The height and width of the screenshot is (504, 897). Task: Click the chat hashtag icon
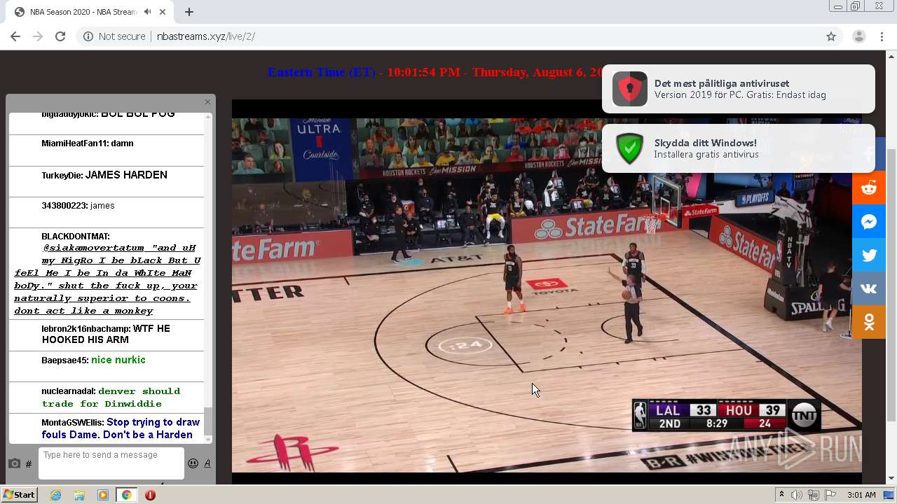coord(29,463)
